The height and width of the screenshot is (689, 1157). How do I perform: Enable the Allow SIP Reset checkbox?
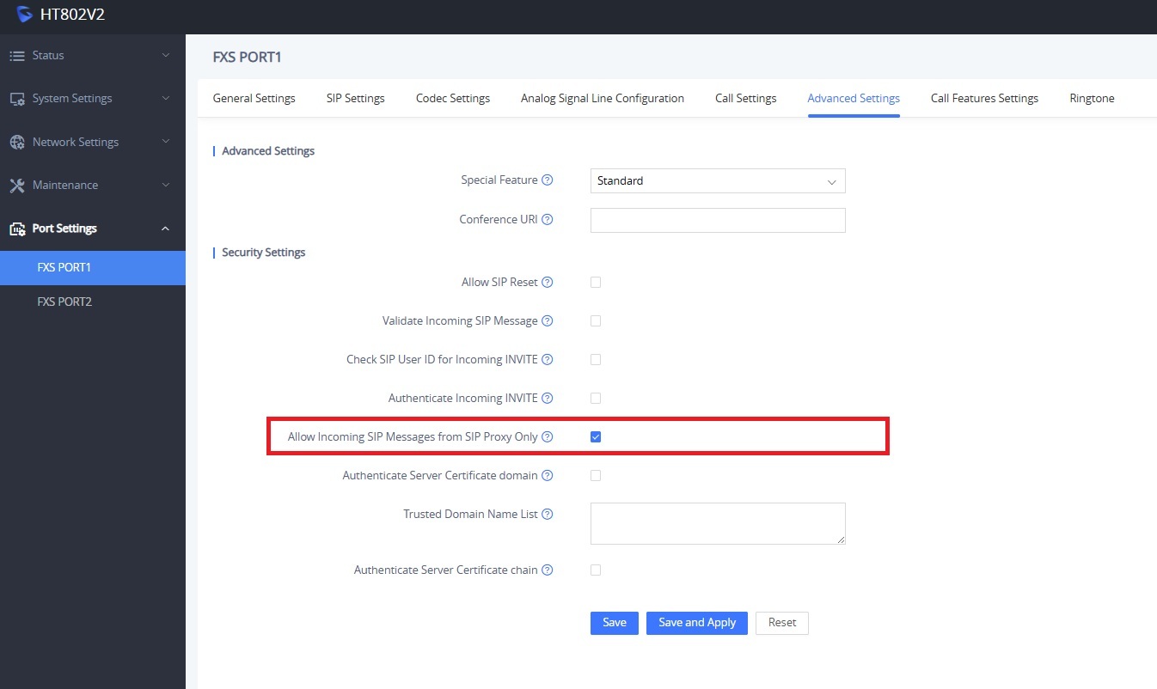[x=596, y=283]
